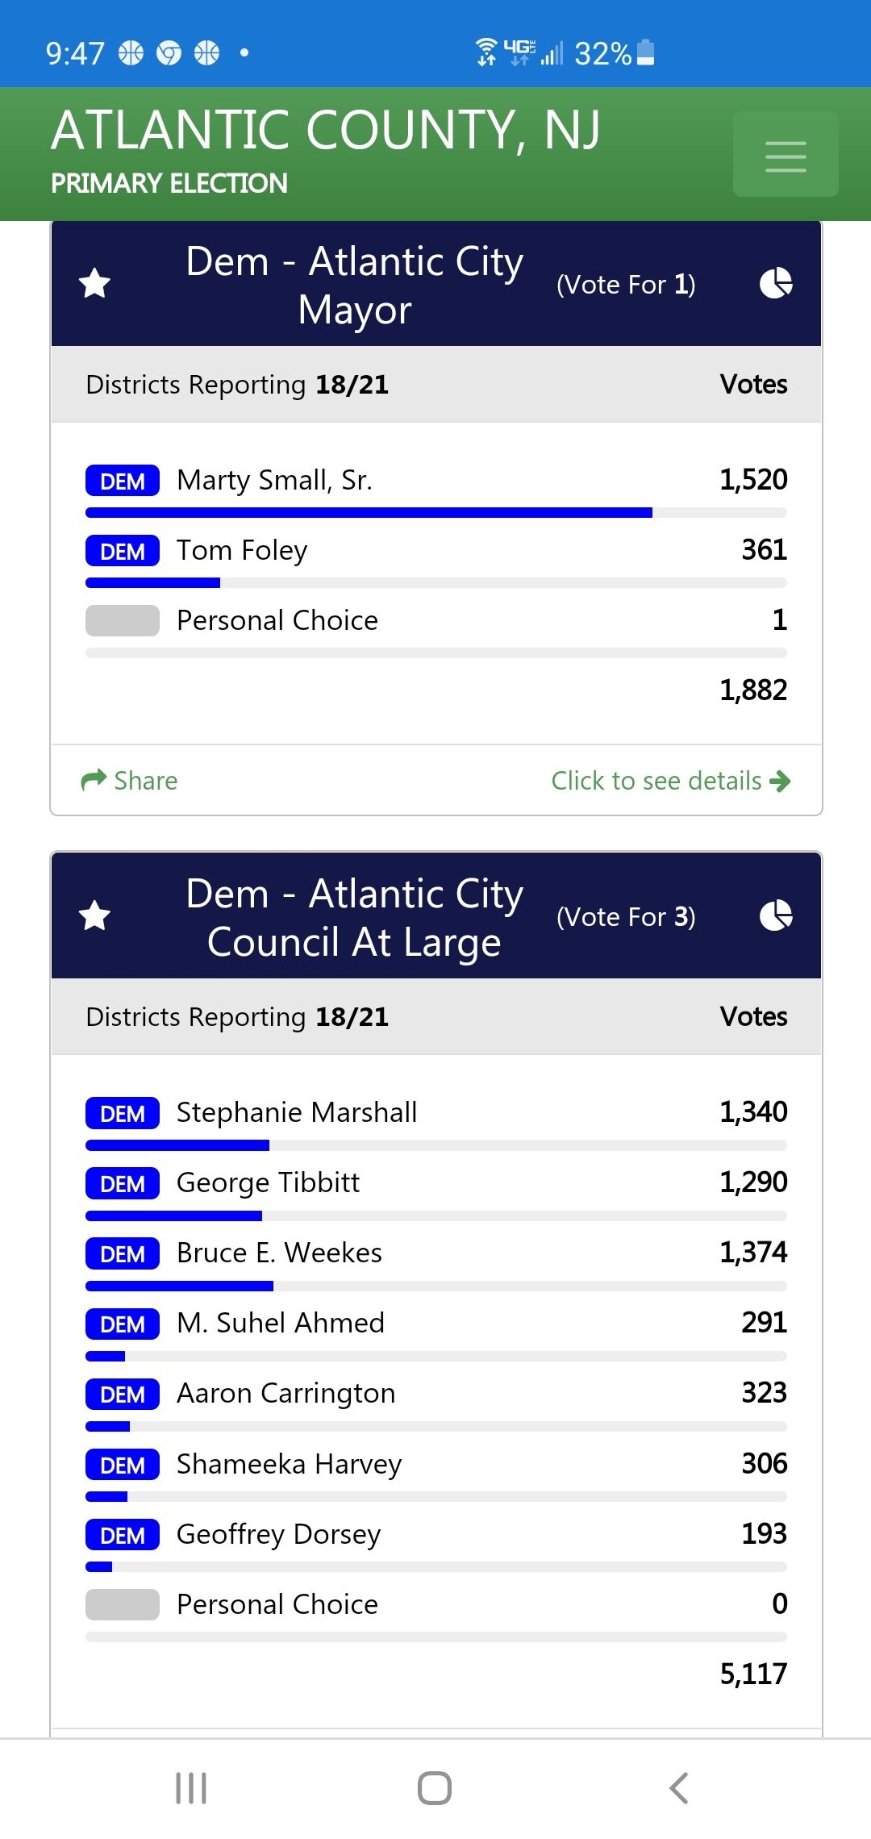Show pie chart for Council At Large
The height and width of the screenshot is (1839, 871).
[776, 915]
